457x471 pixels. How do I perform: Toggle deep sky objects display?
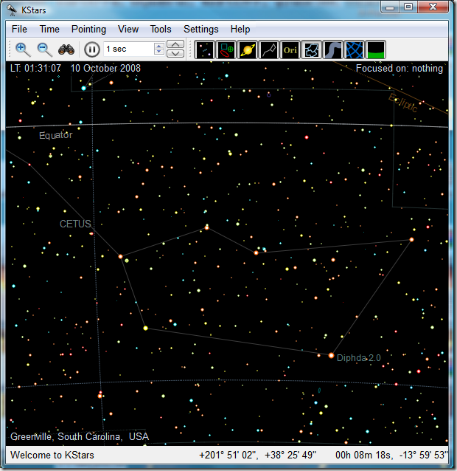pos(226,49)
